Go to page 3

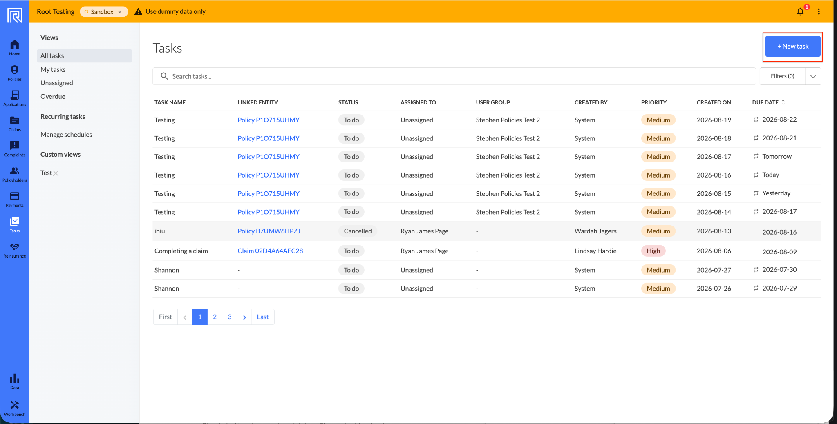pos(230,317)
